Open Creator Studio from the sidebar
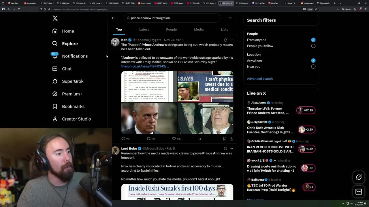This screenshot has height=207, width=369. pos(71,119)
